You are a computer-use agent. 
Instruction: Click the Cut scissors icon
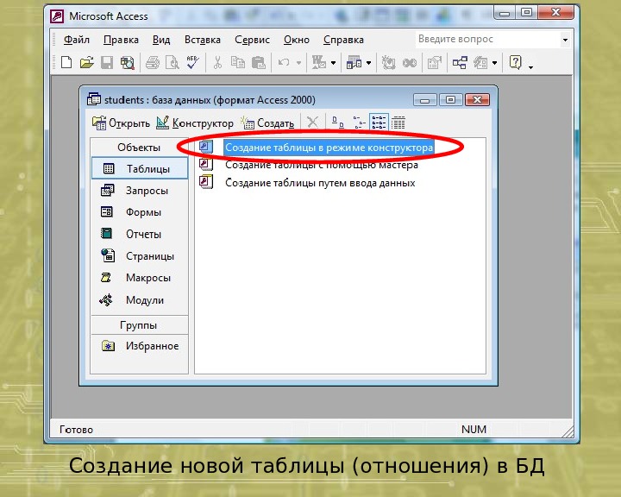(x=217, y=63)
